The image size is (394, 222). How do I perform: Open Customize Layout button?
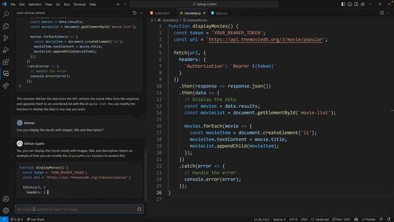(x=363, y=4)
